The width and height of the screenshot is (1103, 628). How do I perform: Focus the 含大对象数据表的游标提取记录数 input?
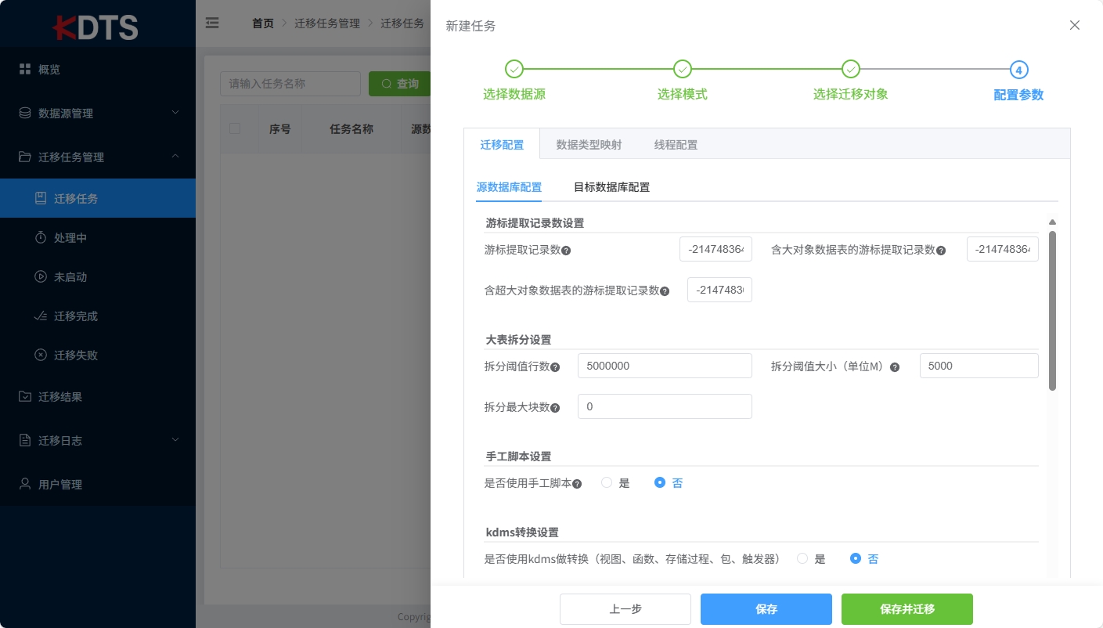pos(1003,249)
